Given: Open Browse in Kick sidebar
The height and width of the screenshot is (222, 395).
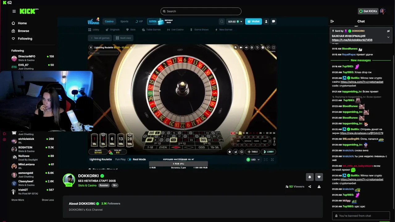Looking at the screenshot, I should point(20,31).
